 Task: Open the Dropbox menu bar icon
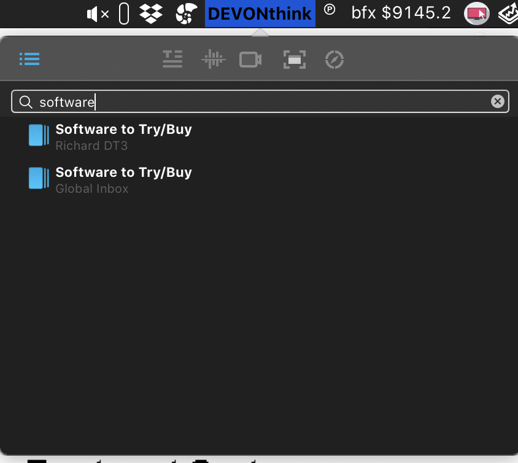pyautogui.click(x=151, y=12)
